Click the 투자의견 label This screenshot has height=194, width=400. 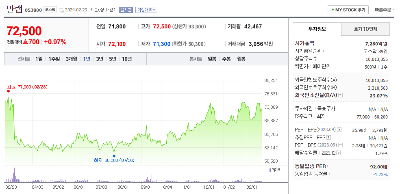[x=304, y=108]
